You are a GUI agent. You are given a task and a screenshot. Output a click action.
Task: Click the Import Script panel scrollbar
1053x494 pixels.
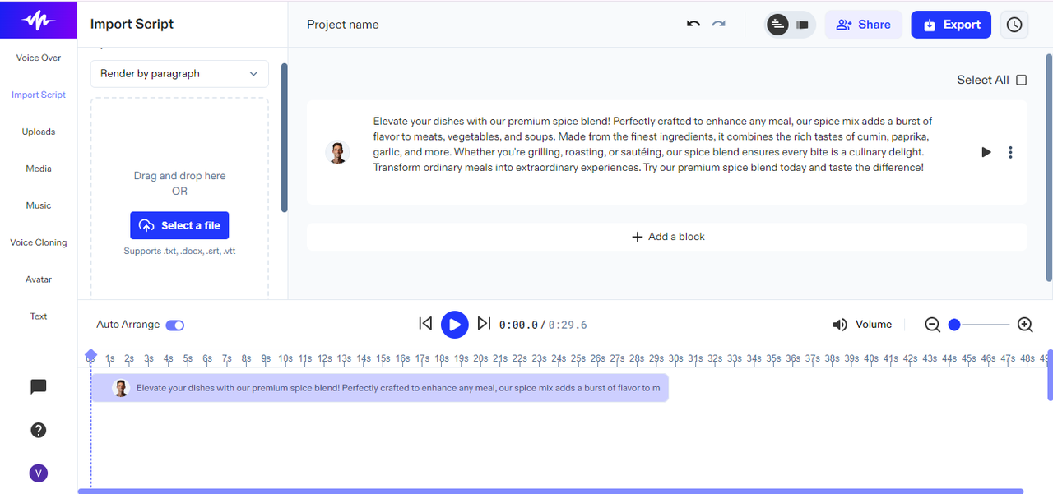coord(285,138)
